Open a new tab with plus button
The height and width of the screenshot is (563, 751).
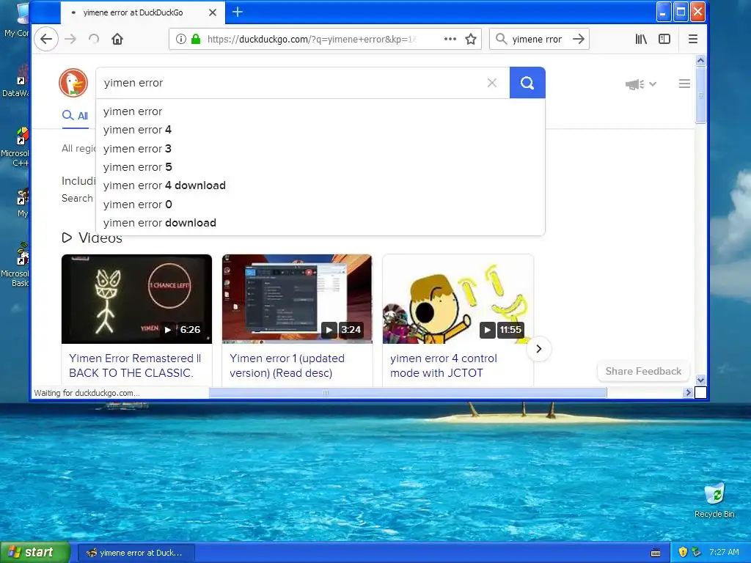point(238,12)
